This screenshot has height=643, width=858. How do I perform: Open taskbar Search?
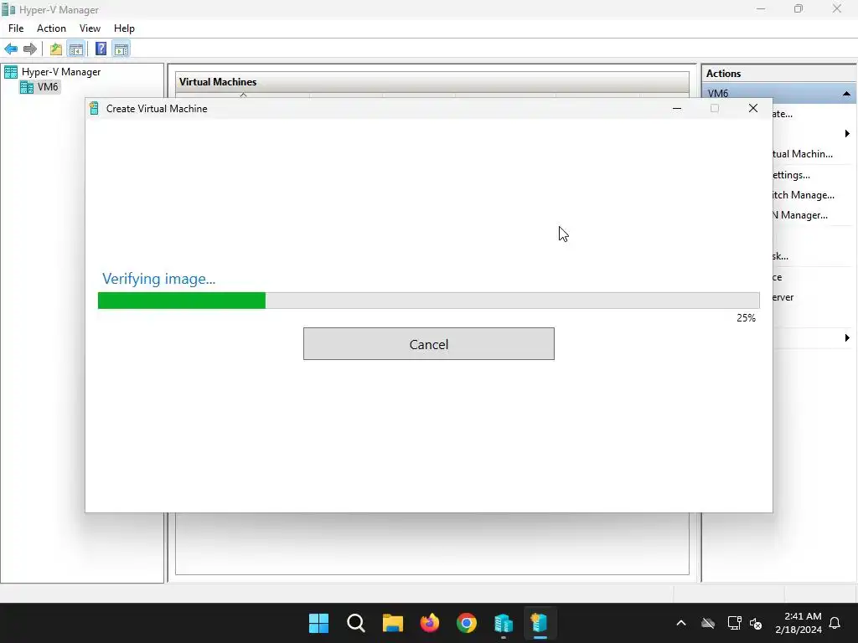[355, 623]
